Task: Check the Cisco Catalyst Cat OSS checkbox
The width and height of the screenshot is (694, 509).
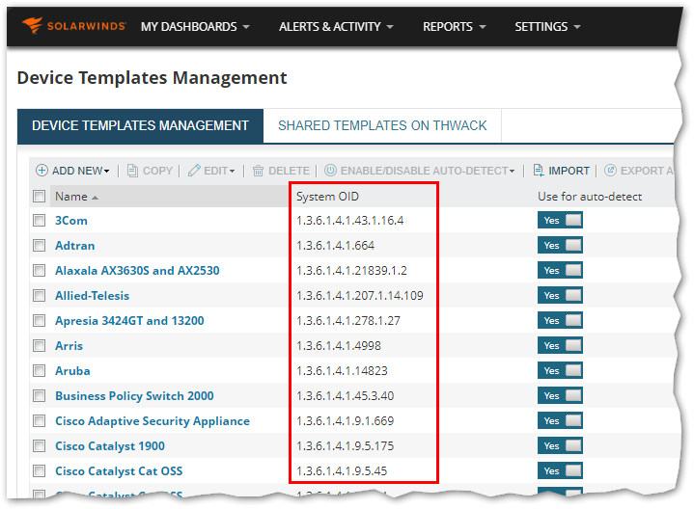Action: coord(40,471)
